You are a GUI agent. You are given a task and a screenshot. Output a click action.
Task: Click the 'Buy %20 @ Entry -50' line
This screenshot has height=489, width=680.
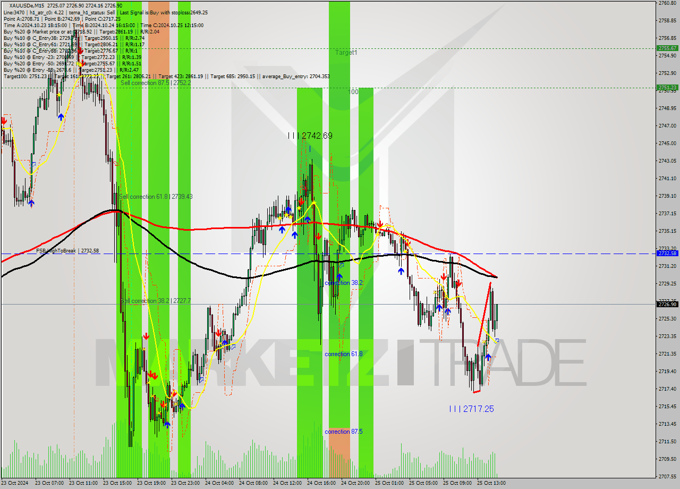click(72, 63)
